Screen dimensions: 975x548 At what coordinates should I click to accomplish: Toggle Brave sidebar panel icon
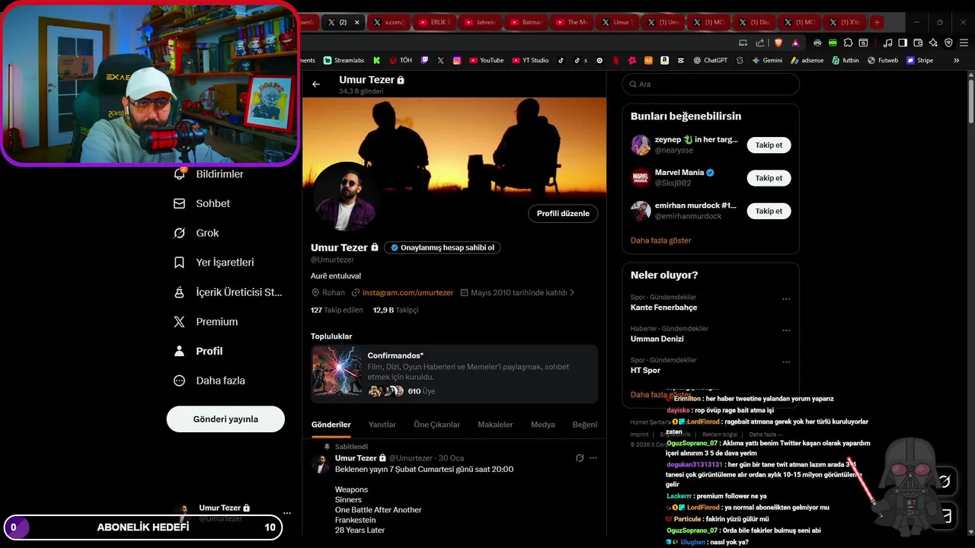[x=903, y=43]
